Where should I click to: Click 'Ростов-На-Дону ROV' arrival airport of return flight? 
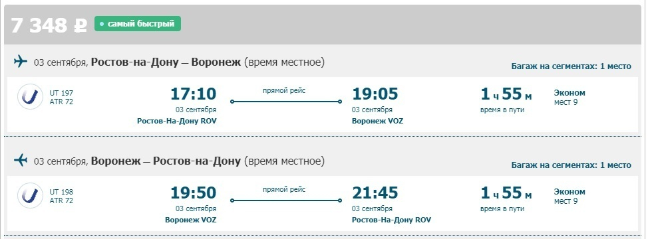tap(391, 220)
